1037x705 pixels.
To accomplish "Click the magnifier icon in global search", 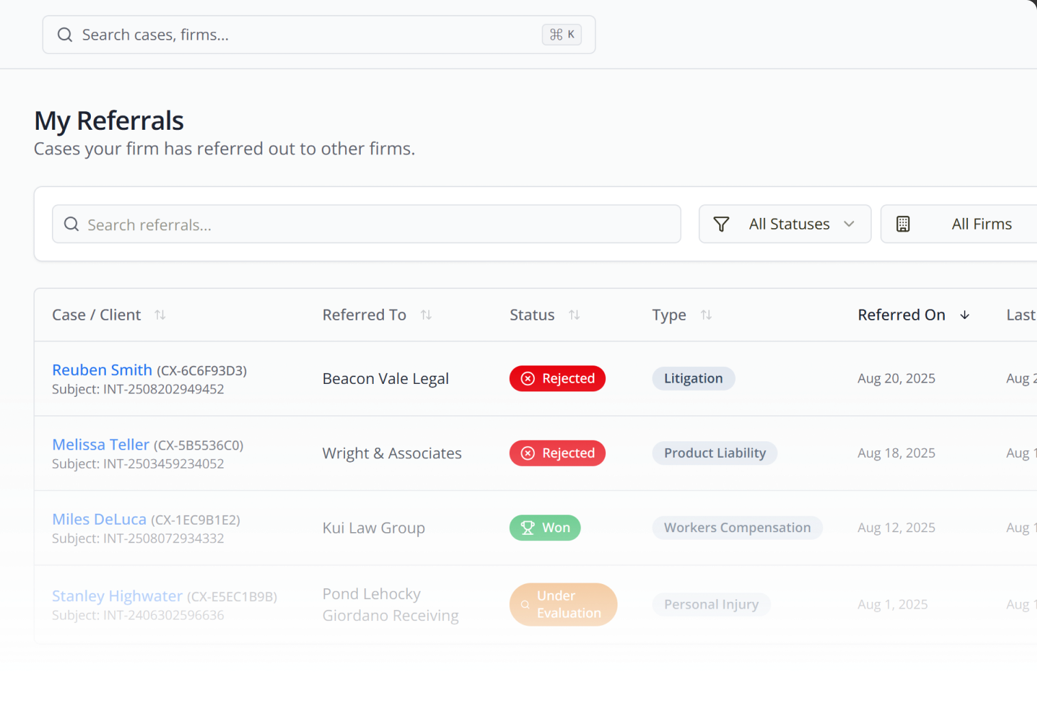I will [65, 35].
